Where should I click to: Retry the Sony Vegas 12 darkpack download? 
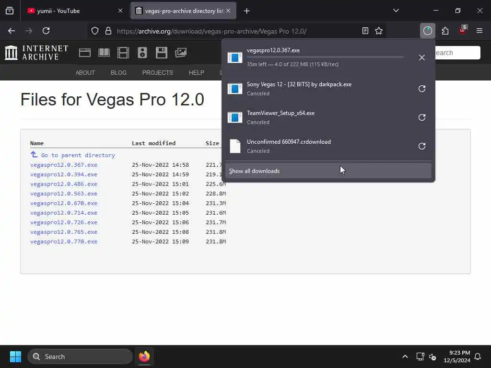coord(422,89)
